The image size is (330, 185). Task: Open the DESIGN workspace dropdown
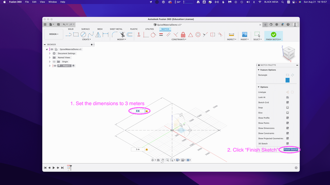click(54, 34)
